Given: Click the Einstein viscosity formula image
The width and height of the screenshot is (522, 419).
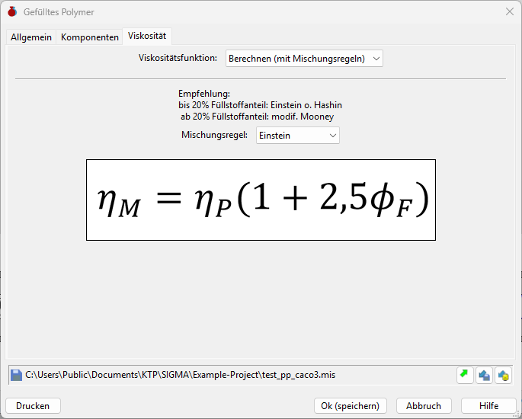Looking at the screenshot, I should point(261,200).
